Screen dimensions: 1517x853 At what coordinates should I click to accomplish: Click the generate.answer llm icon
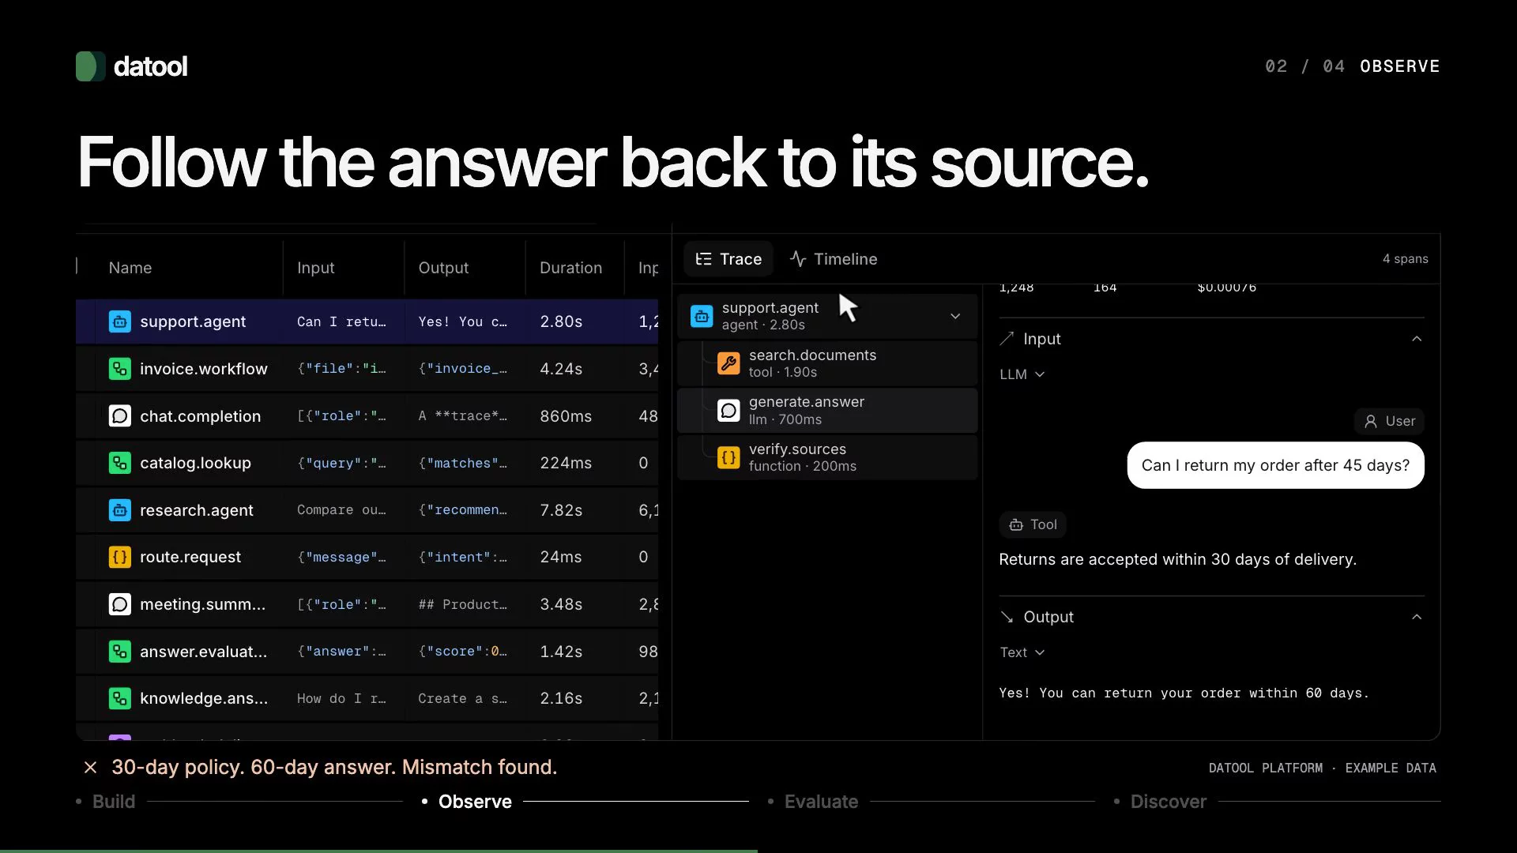pos(728,411)
